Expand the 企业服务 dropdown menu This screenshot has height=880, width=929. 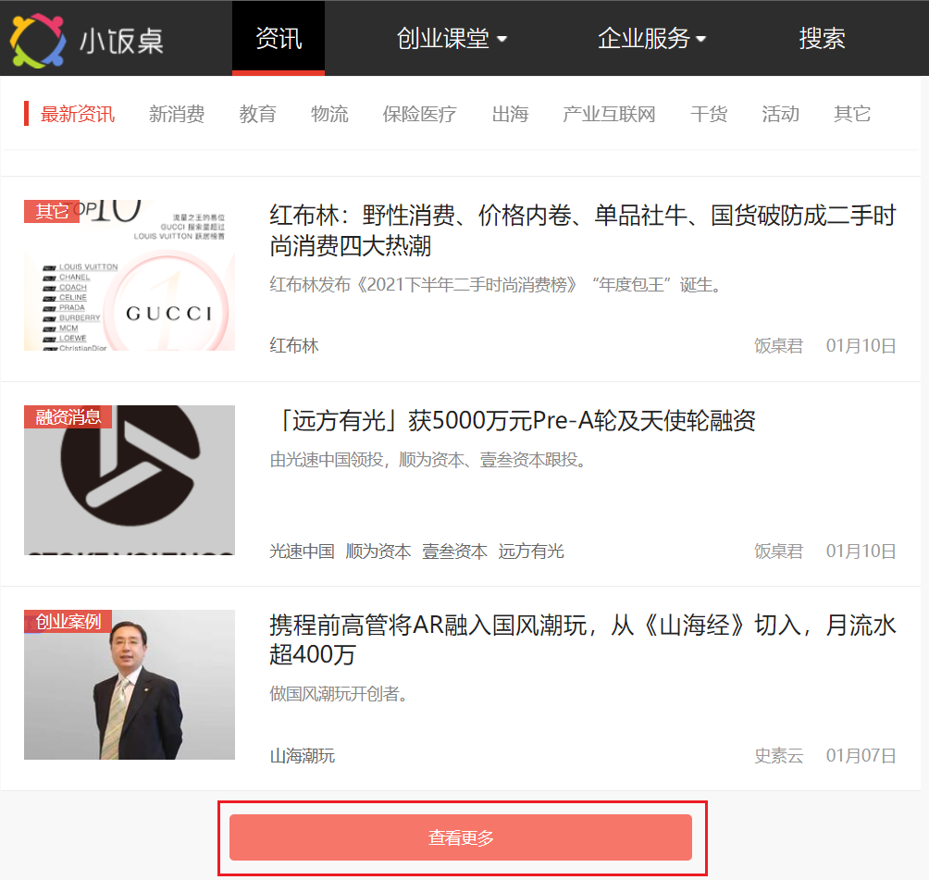[651, 39]
